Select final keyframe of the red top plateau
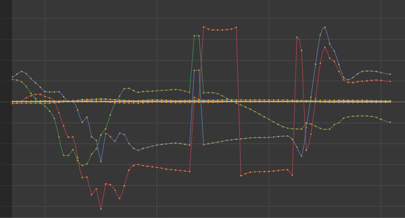The width and height of the screenshot is (405, 218). pyautogui.click(x=236, y=27)
